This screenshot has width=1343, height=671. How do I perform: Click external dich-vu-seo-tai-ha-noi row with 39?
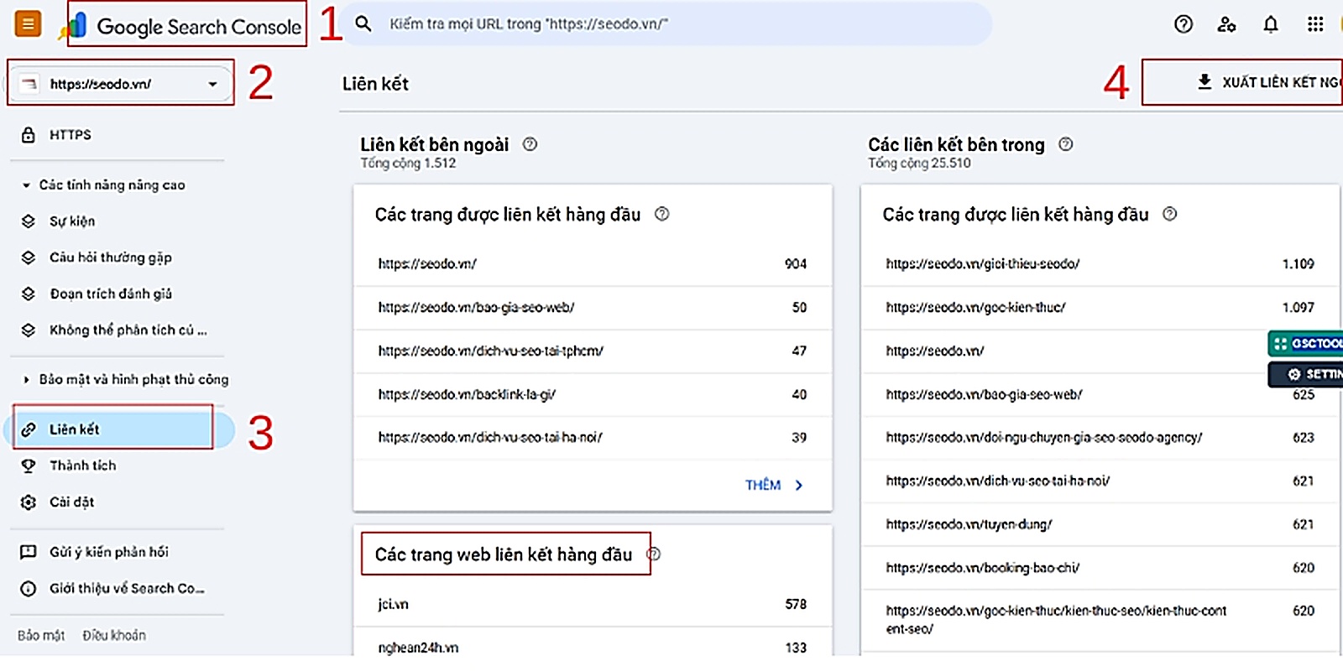(593, 438)
